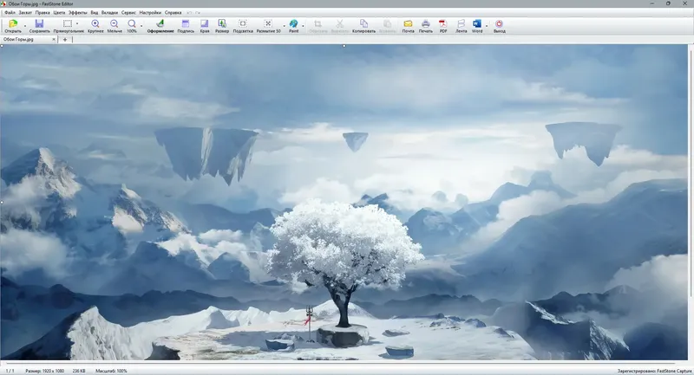Open the Эффекты menu
Viewport: 694px width, 375px height.
(77, 13)
